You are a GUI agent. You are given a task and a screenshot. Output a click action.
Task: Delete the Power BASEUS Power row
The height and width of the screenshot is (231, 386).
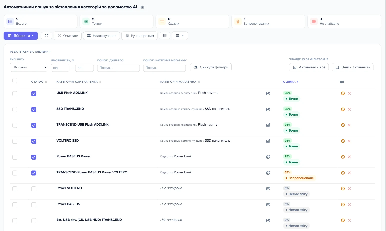pos(349,157)
